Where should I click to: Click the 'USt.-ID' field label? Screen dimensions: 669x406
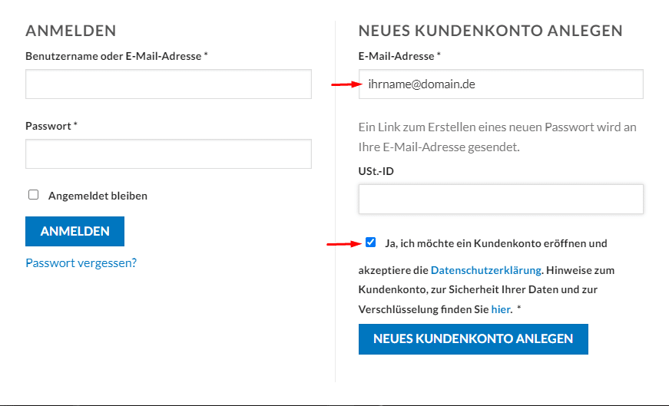pos(376,171)
